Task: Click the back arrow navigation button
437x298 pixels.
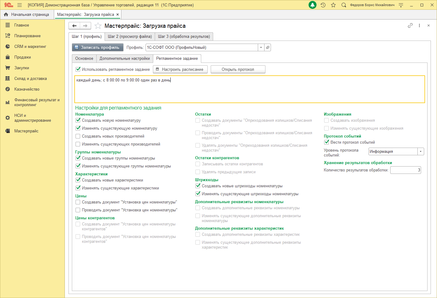Action: click(74, 26)
